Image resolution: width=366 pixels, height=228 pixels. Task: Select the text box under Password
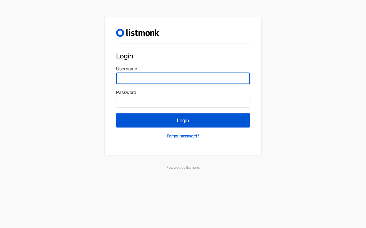point(183,102)
